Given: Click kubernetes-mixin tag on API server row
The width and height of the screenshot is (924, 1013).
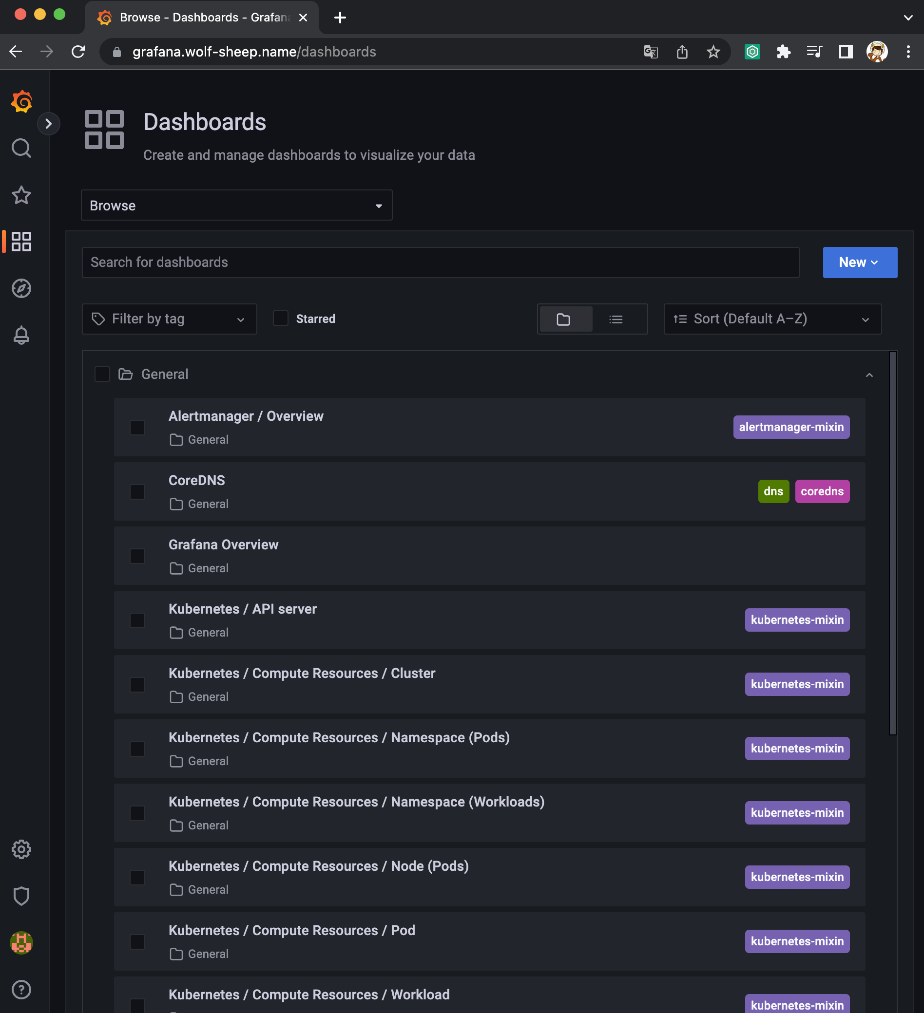Looking at the screenshot, I should tap(797, 620).
